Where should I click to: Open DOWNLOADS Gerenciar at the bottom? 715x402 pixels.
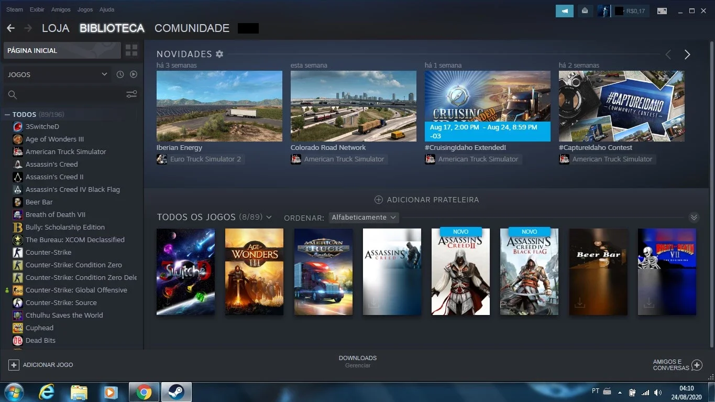click(x=358, y=361)
